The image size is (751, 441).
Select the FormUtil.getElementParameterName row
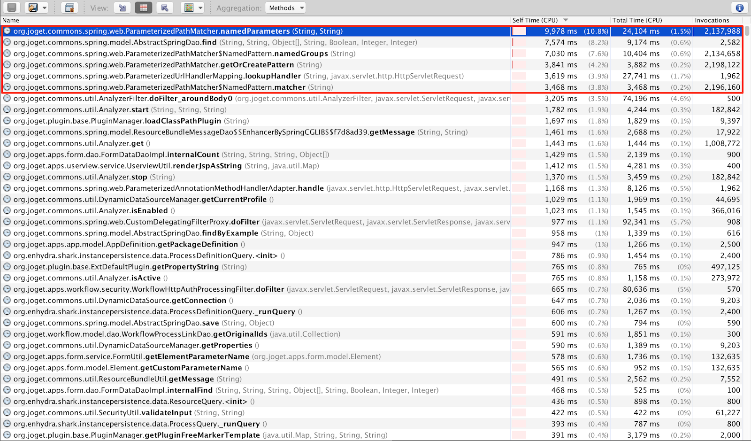[x=372, y=356]
